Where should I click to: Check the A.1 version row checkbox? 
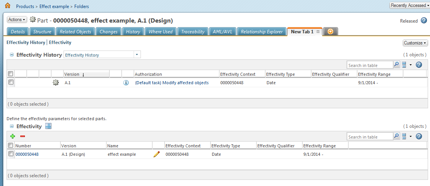(x=11, y=82)
